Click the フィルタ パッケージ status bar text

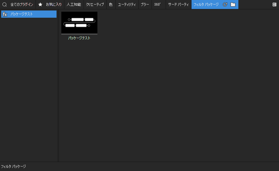click(x=13, y=166)
